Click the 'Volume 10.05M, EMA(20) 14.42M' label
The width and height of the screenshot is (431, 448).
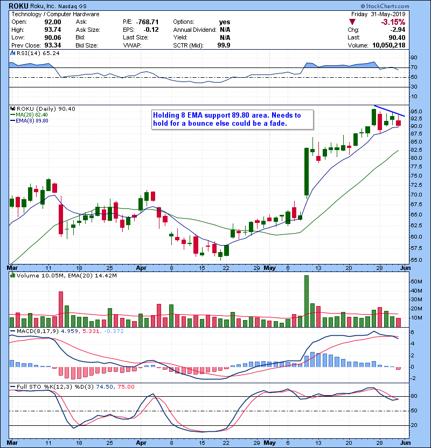pyautogui.click(x=66, y=276)
